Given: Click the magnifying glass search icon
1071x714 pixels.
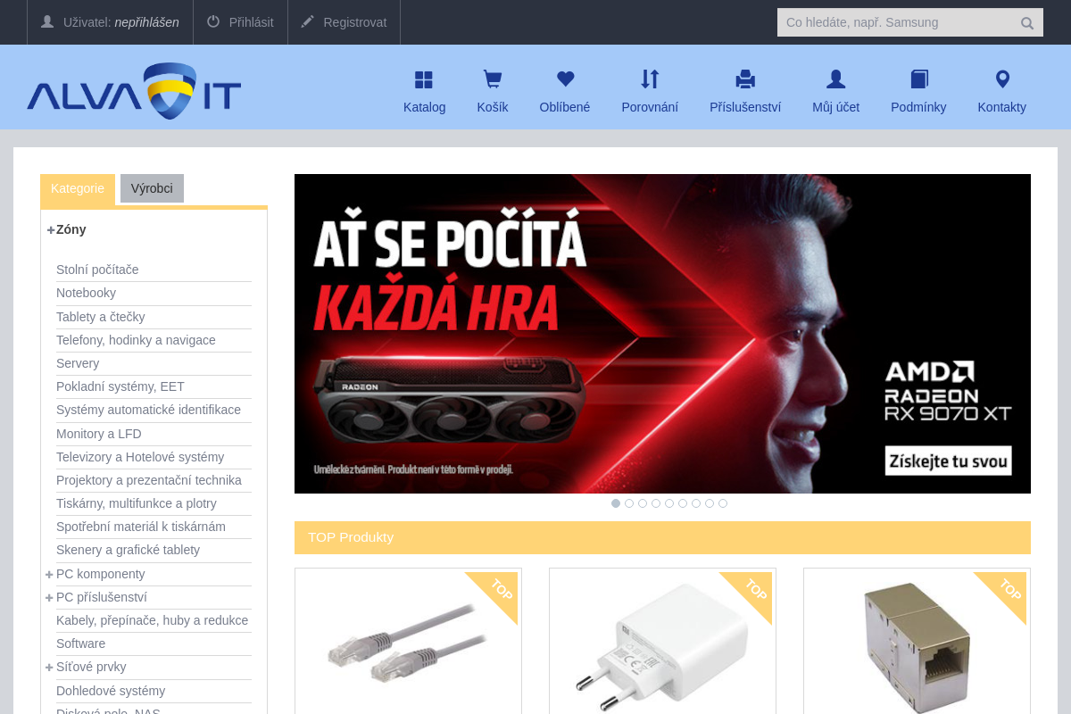Looking at the screenshot, I should [1026, 22].
